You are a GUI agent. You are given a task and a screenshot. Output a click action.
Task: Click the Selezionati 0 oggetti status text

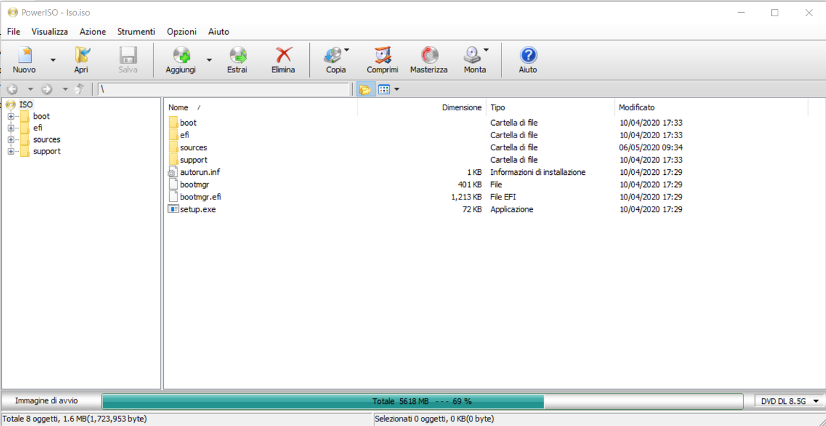point(434,419)
